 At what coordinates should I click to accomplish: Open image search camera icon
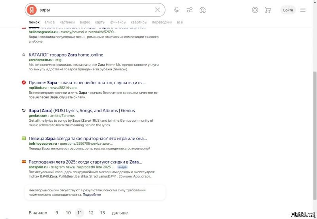tap(202, 10)
